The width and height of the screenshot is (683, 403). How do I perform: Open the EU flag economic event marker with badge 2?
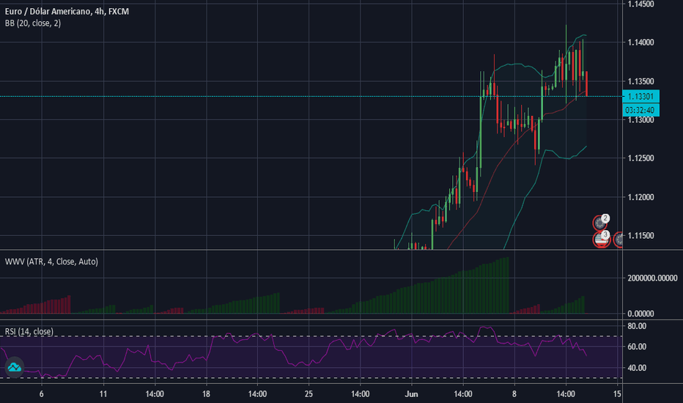click(x=600, y=223)
